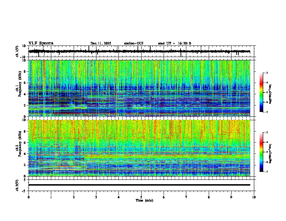This screenshot has width=286, height=221.
Task: Click time axis tick label "3"
Action: tap(96, 197)
